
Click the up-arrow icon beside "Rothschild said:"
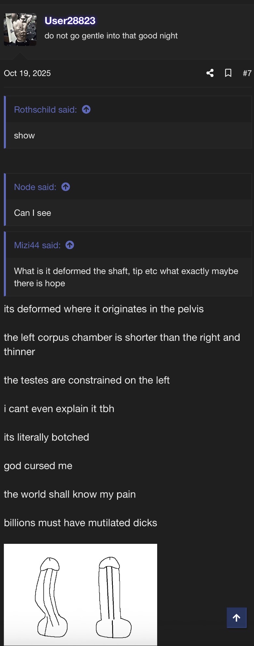[86, 110]
